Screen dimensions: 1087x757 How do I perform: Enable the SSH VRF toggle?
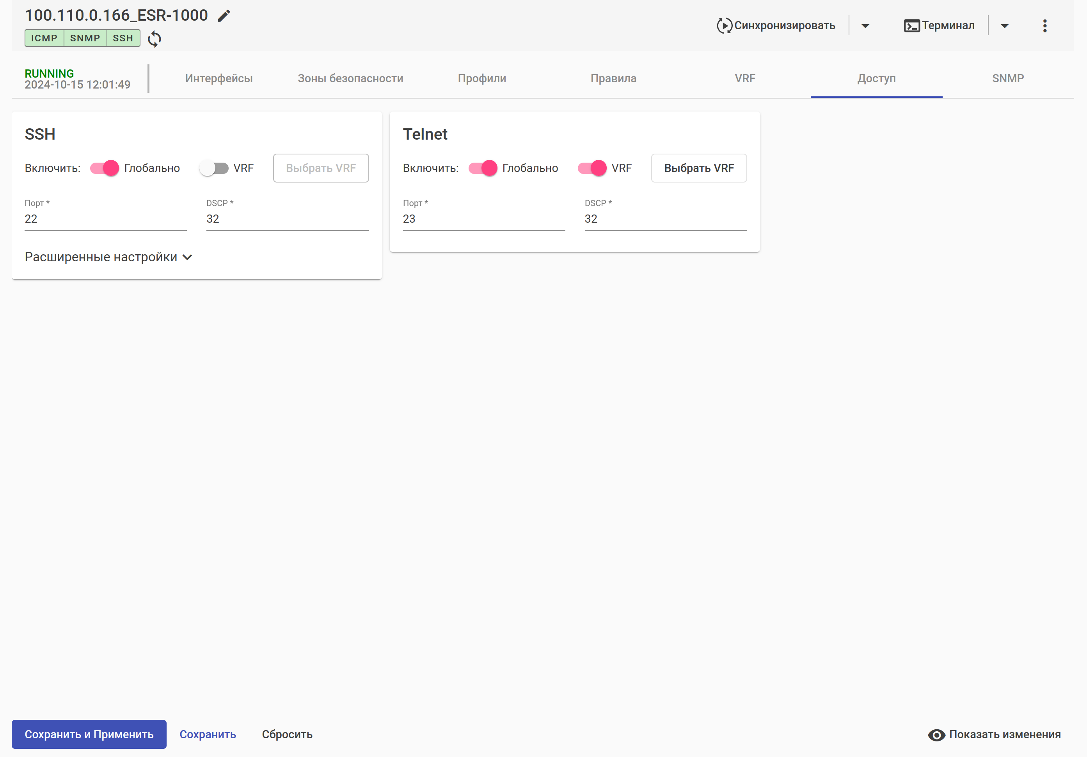tap(213, 168)
